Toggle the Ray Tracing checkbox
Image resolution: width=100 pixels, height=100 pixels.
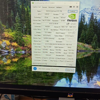click(x=49, y=60)
